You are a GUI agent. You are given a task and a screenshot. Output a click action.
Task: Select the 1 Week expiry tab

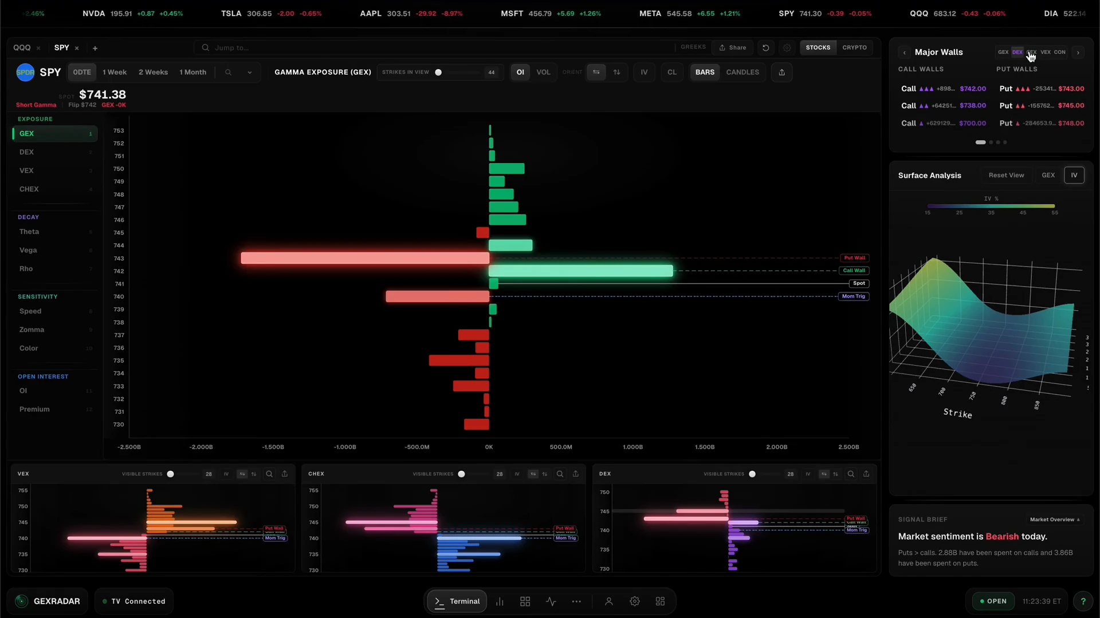[x=115, y=72]
